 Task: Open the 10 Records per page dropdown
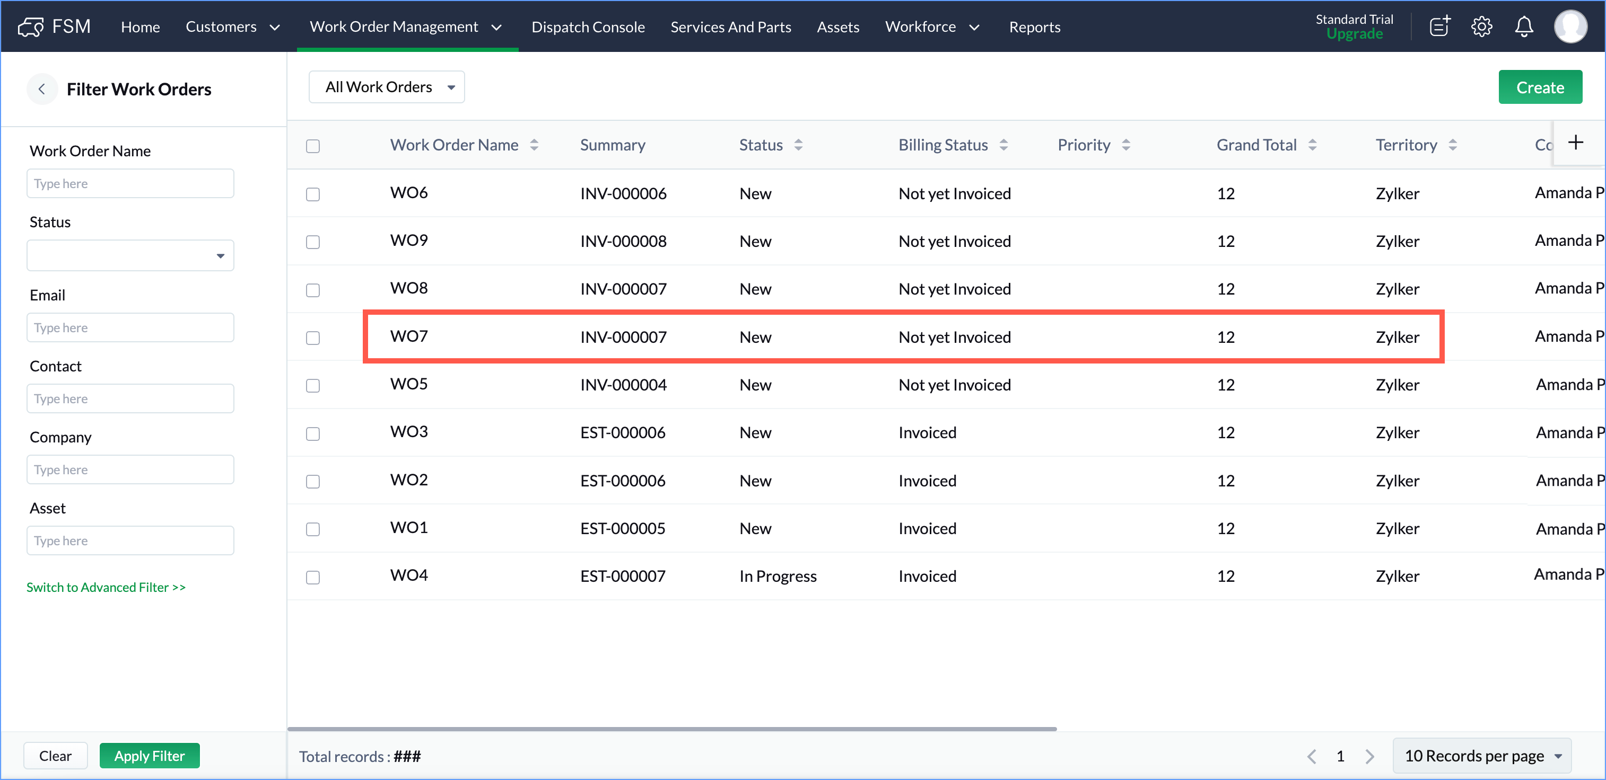point(1481,756)
